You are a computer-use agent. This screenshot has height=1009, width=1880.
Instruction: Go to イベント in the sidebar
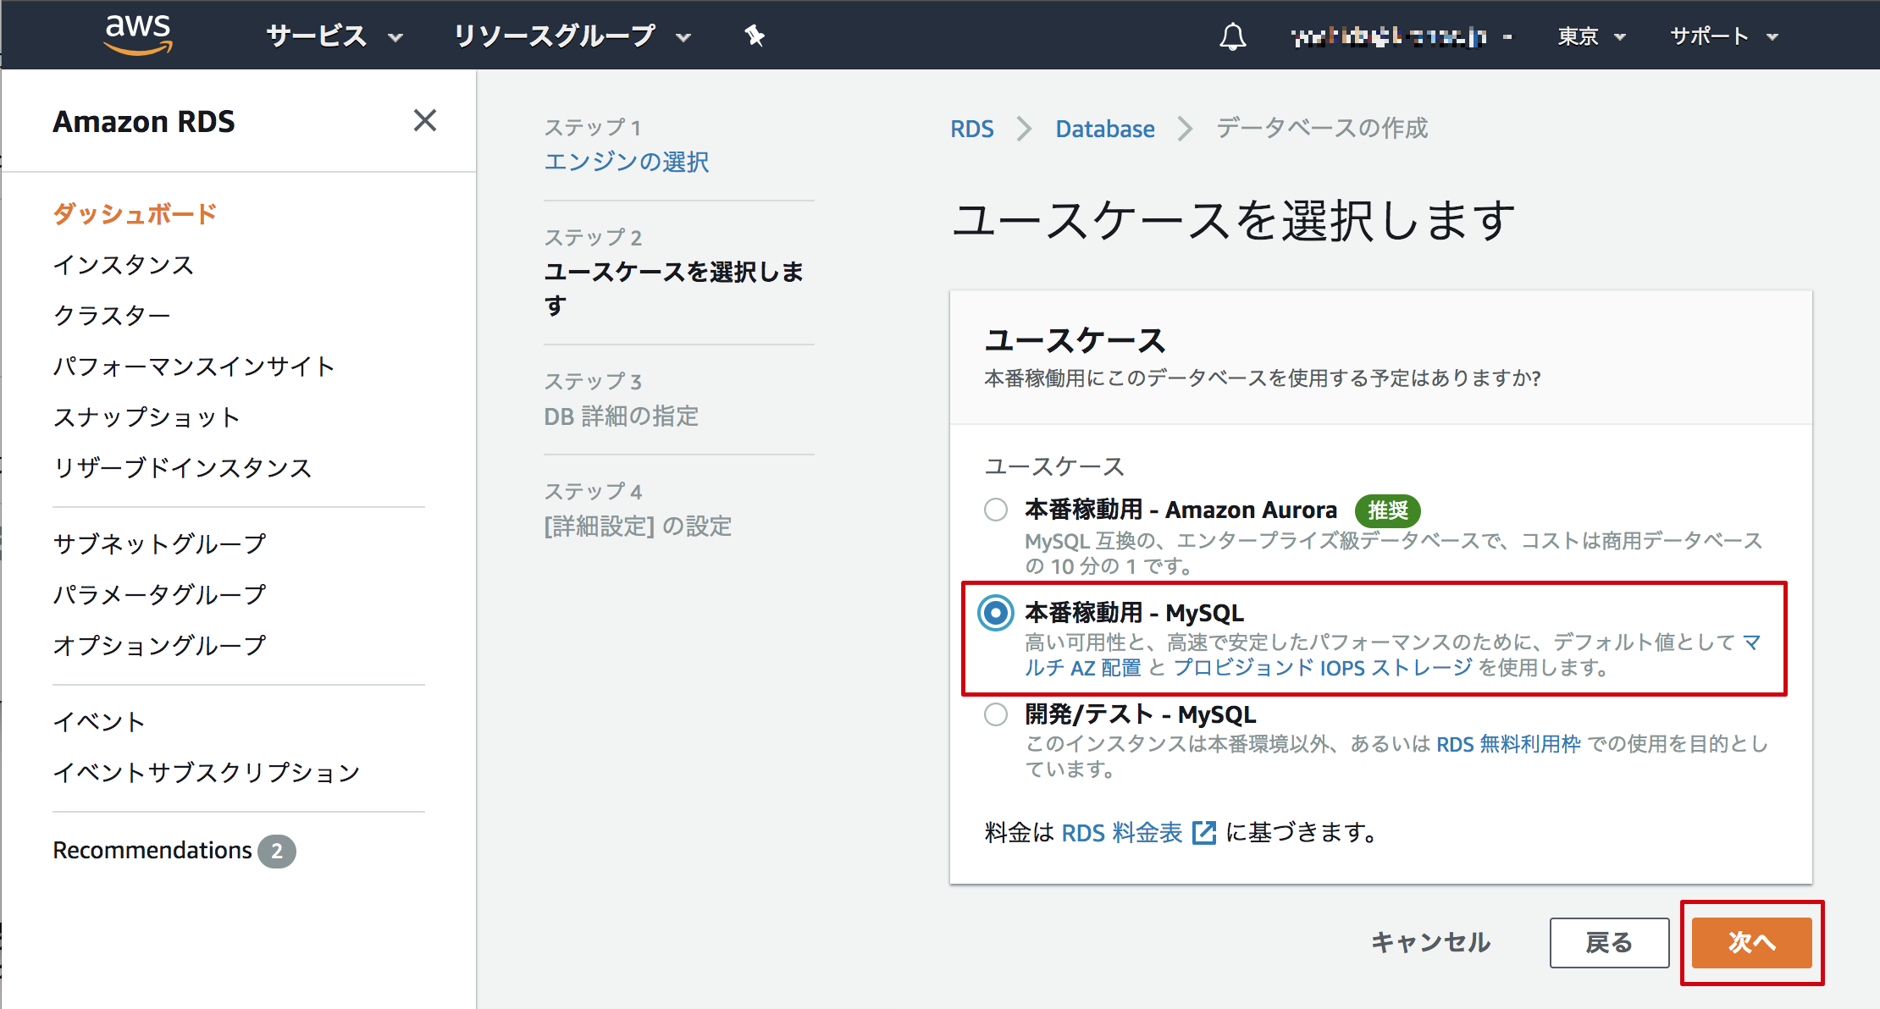tap(99, 721)
